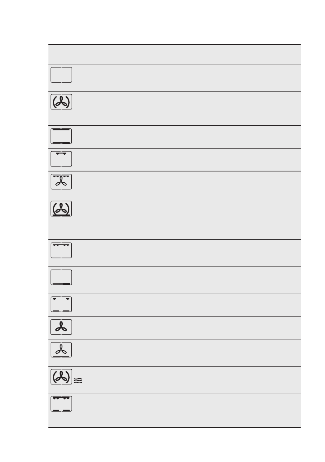Choose the top and bottom heat bars icon
The width and height of the screenshot is (325, 462).
tap(61, 136)
